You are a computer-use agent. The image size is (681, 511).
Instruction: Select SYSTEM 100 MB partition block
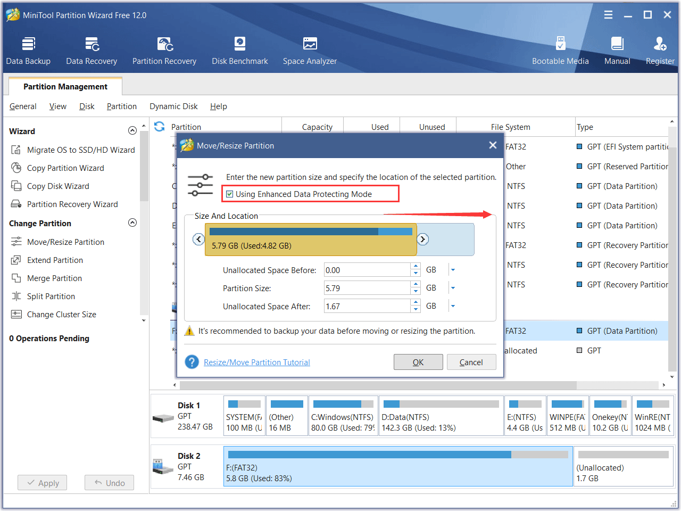click(x=244, y=416)
